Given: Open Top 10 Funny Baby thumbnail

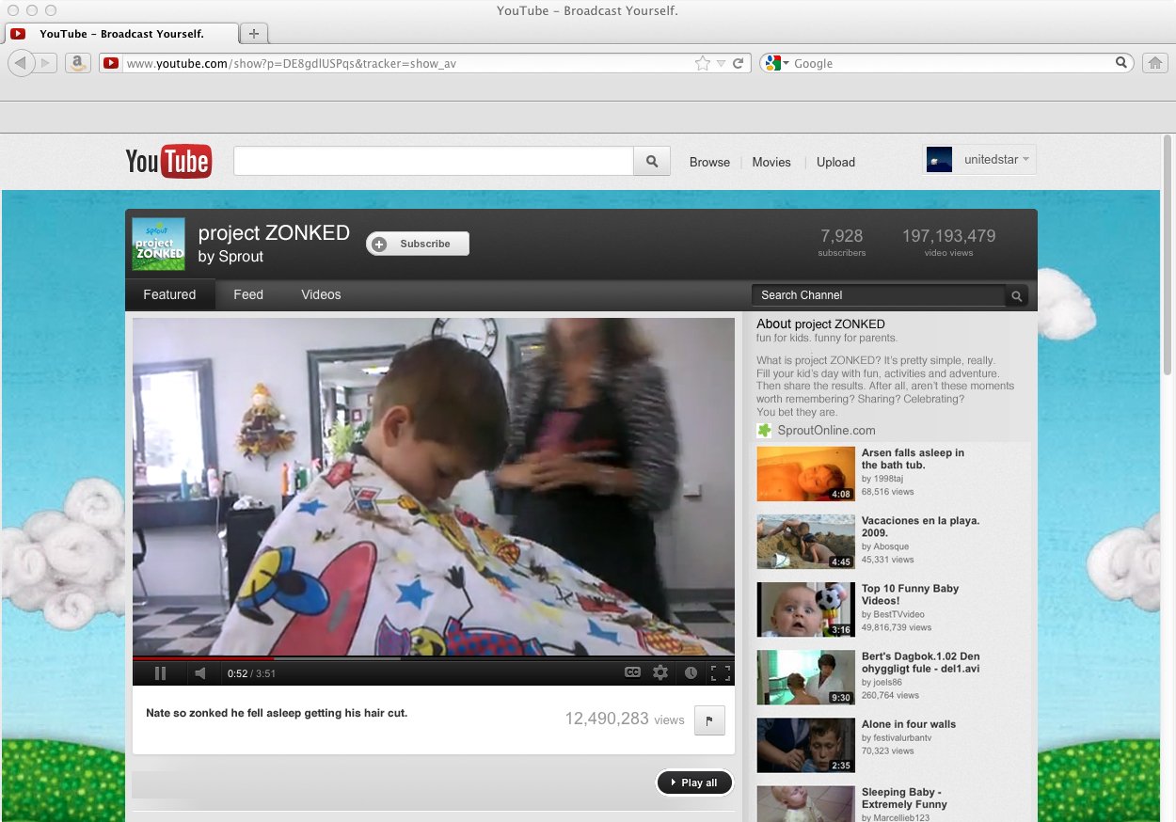Looking at the screenshot, I should tap(806, 609).
